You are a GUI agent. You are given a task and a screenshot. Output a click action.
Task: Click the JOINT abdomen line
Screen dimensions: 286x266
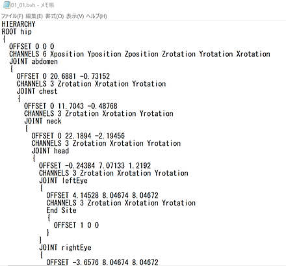(33, 62)
